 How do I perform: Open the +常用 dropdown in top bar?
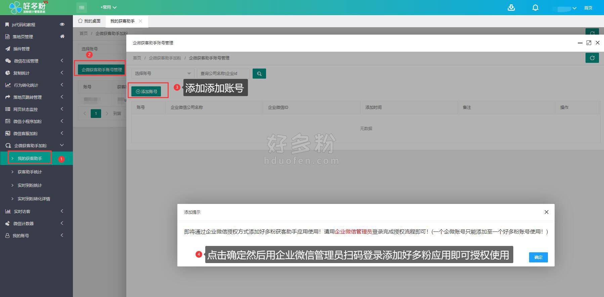coord(108,7)
